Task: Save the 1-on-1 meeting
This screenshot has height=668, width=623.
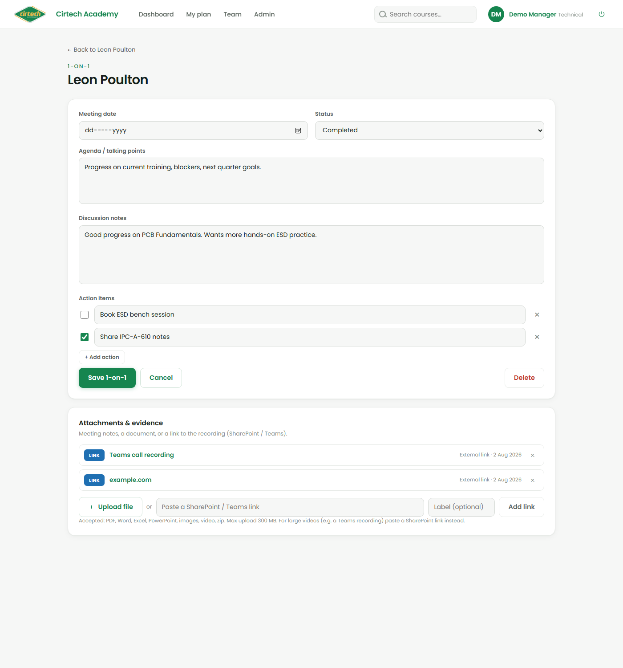Action: [107, 378]
